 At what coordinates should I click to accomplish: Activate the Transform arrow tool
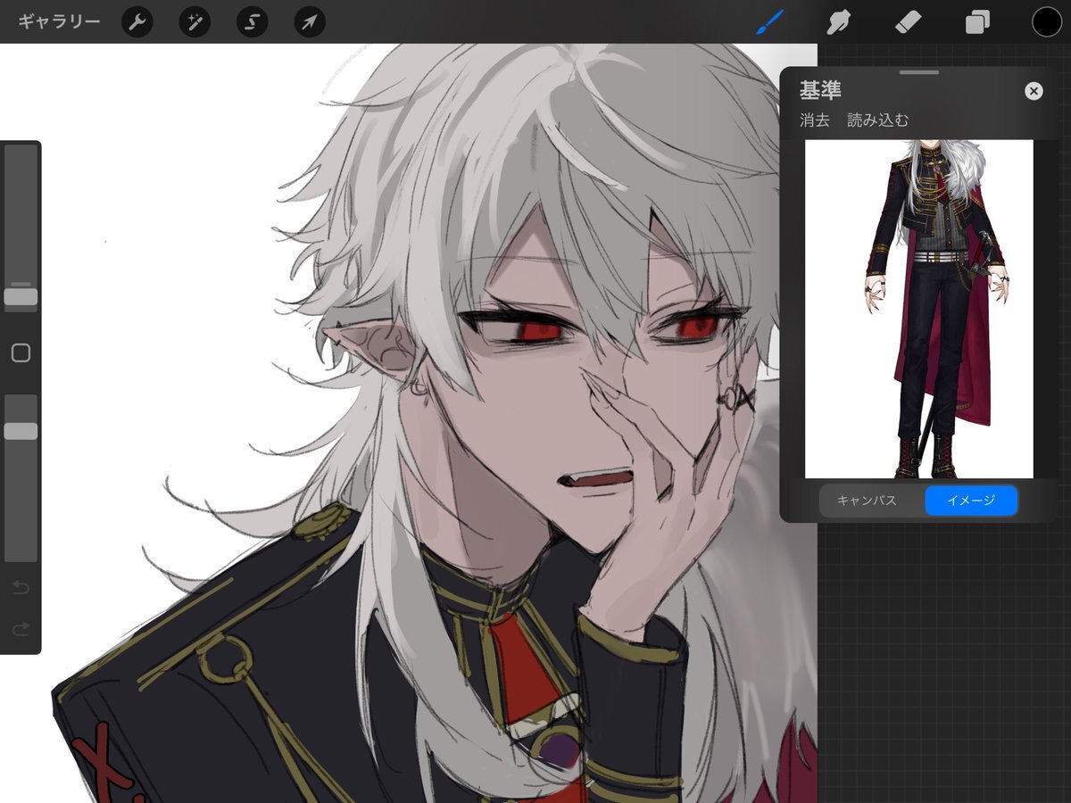click(310, 21)
